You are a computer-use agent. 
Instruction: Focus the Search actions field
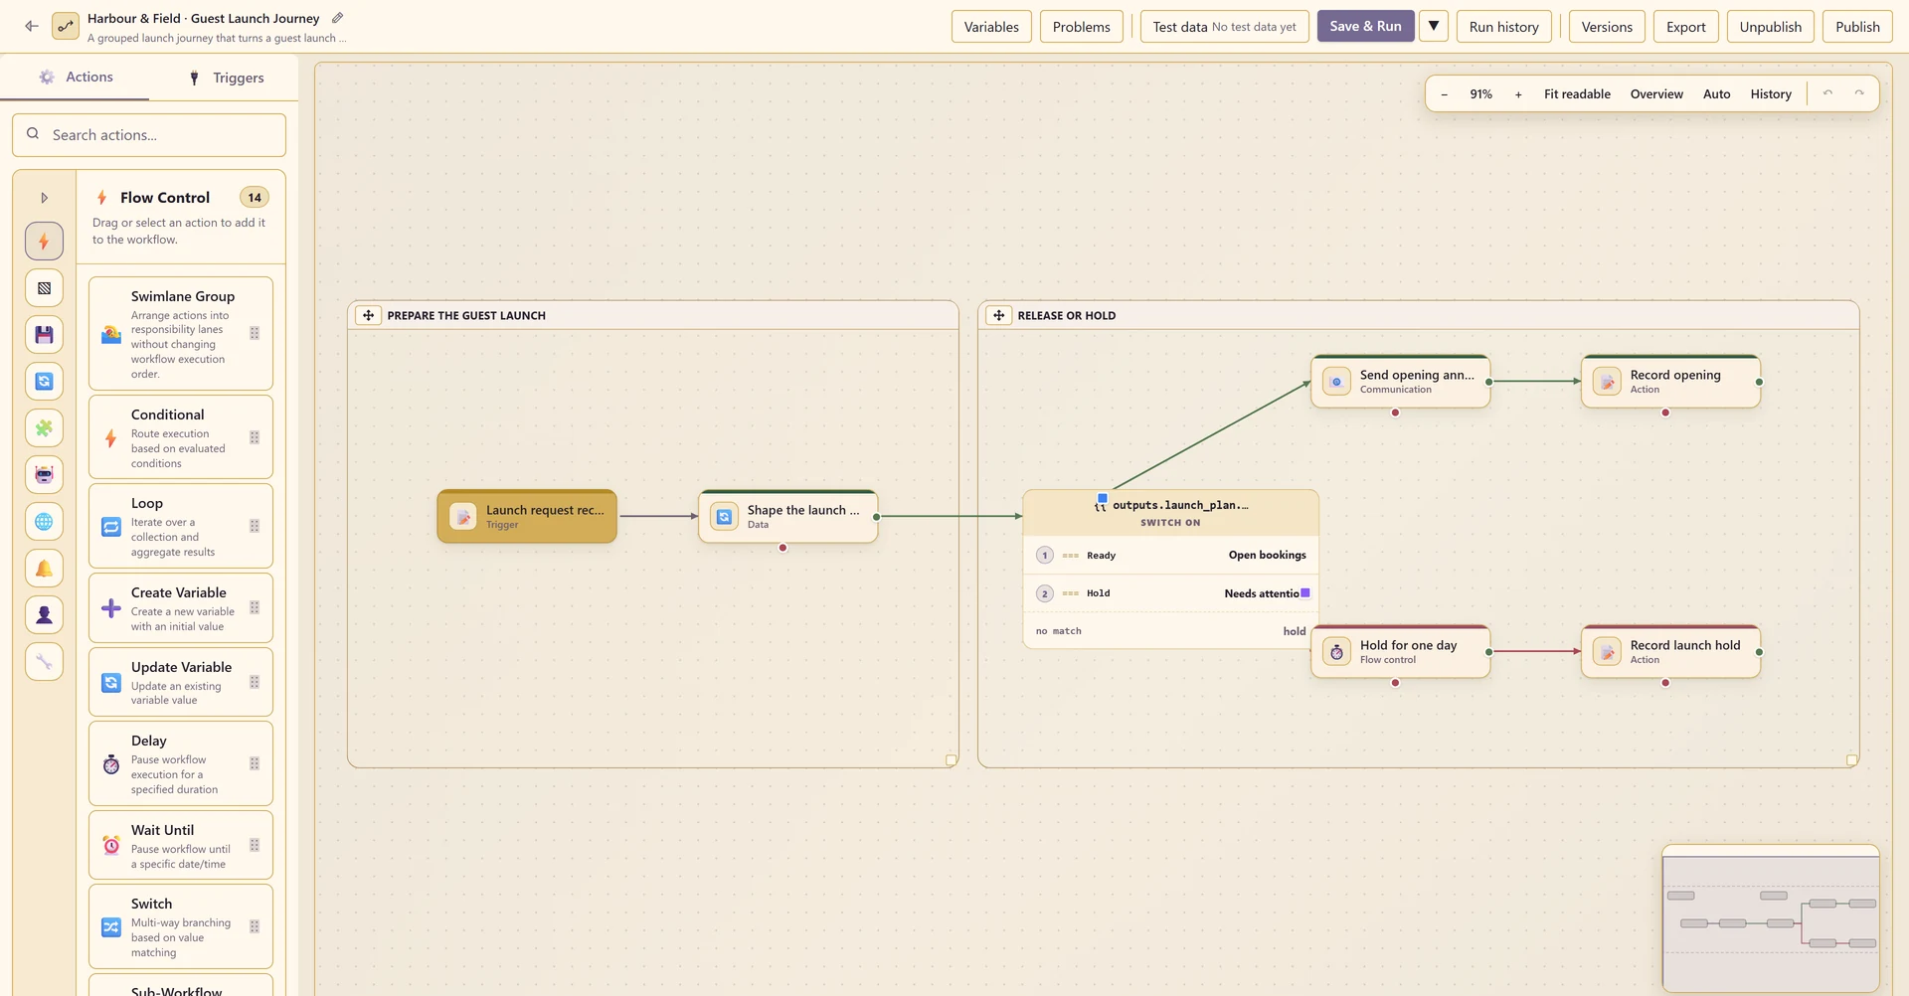pos(149,135)
